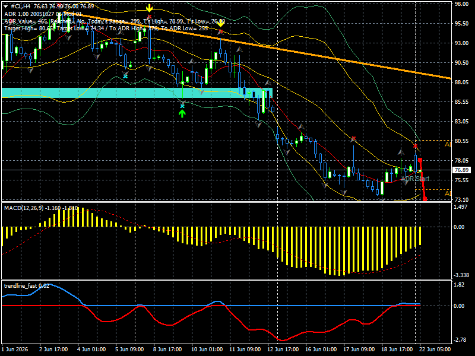
Task: Click the cyan x marker near 5 Jun 09:00
Action: pos(125,77)
